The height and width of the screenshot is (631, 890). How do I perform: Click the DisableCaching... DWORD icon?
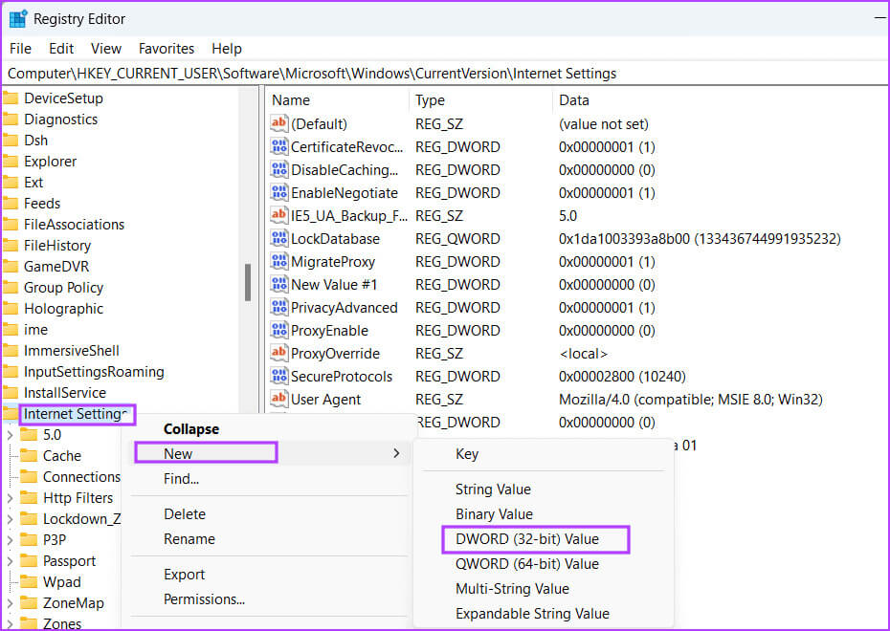(278, 169)
